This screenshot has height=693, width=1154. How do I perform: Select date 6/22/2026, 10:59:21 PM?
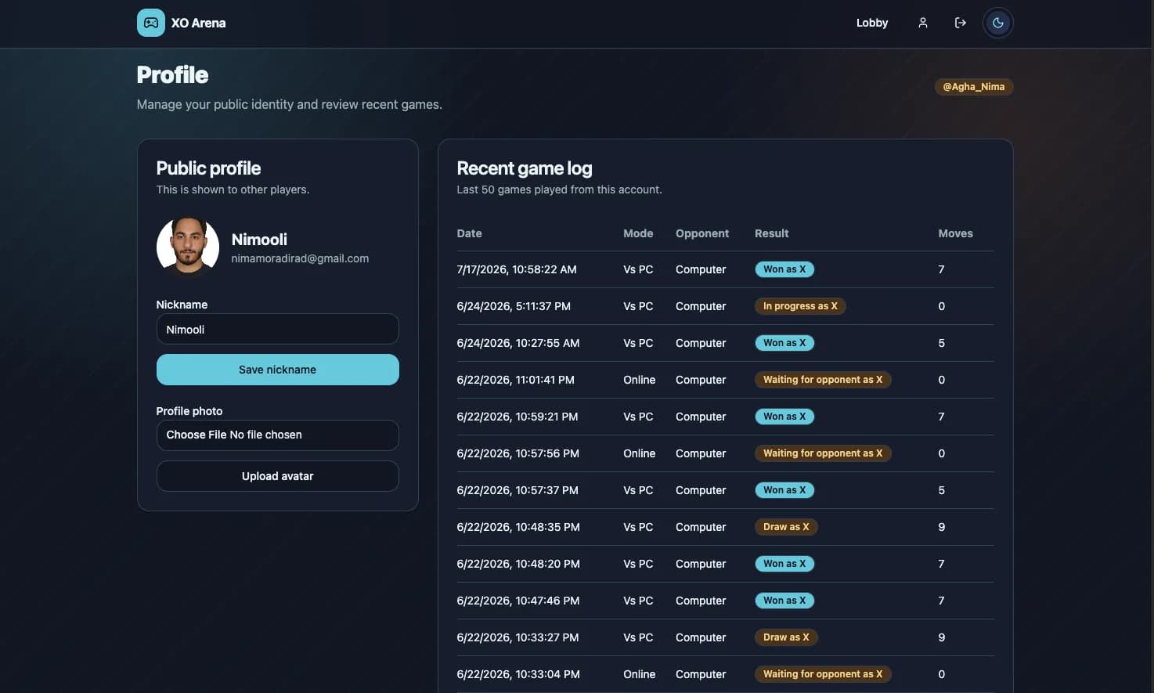[x=517, y=417]
